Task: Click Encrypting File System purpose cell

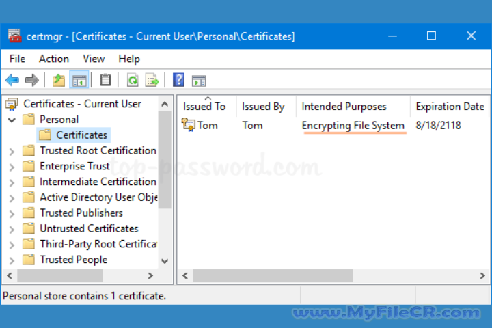Action: [x=353, y=126]
